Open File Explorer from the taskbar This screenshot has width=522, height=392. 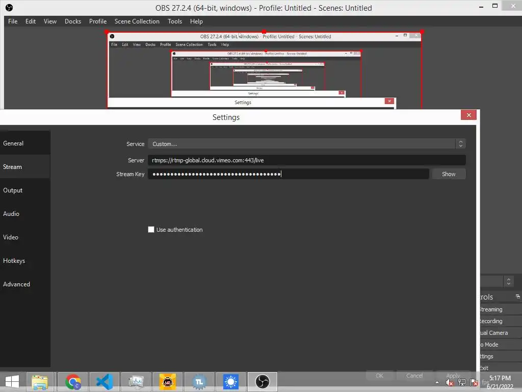pyautogui.click(x=40, y=382)
